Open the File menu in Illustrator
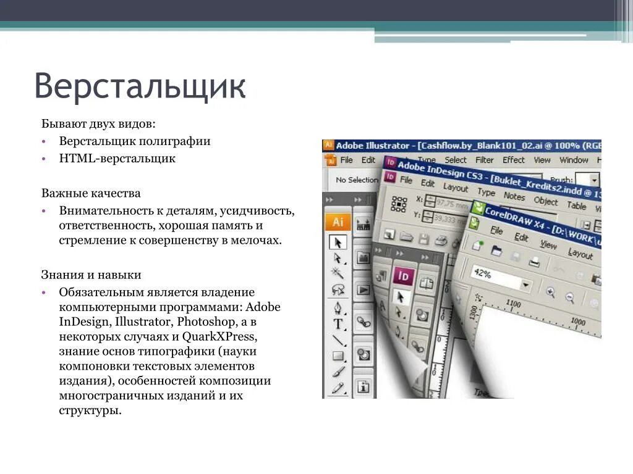This screenshot has height=474, width=633. pyautogui.click(x=346, y=160)
